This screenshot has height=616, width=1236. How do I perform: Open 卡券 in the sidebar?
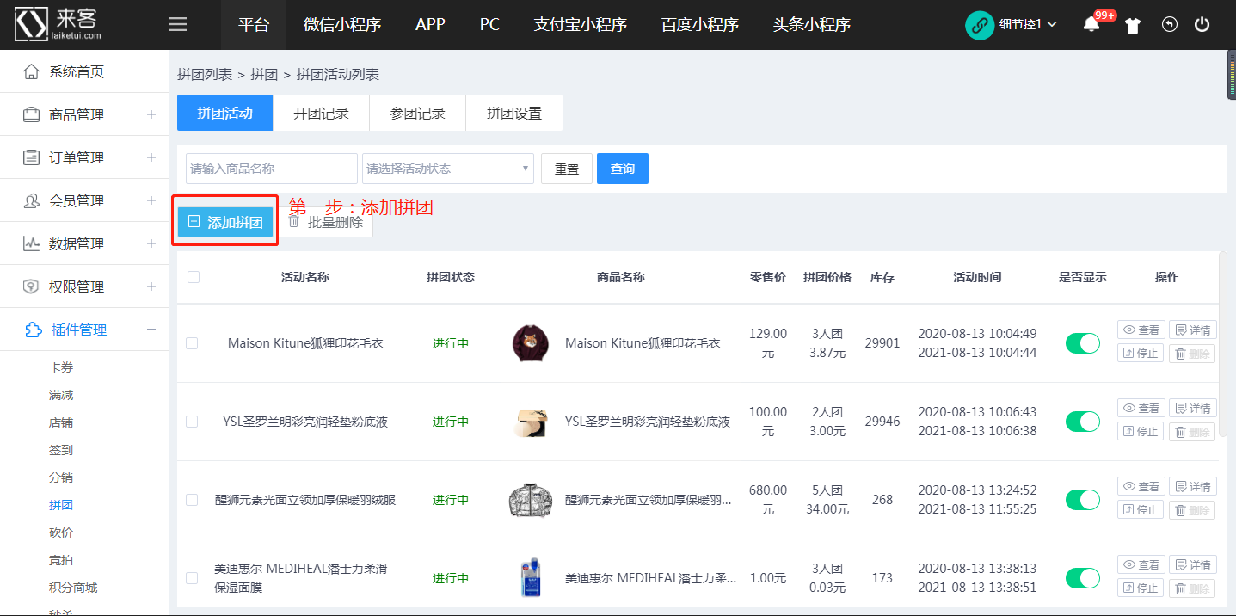(61, 367)
